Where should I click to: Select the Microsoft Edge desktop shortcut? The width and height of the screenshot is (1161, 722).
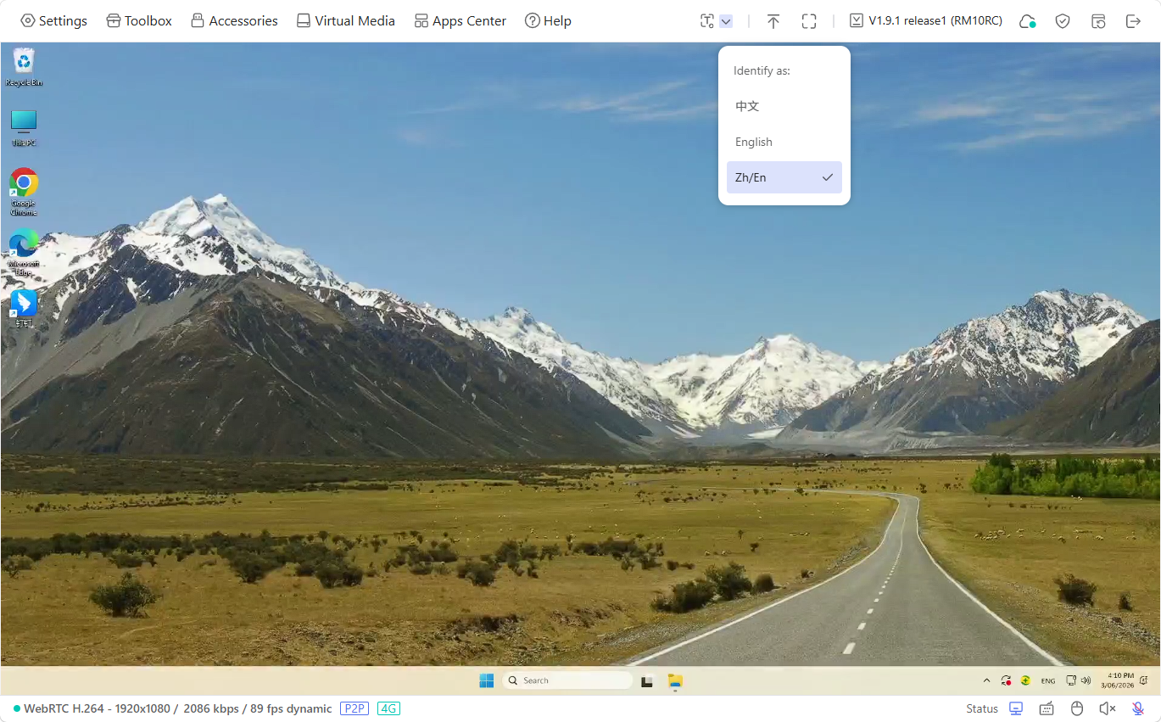coord(24,252)
